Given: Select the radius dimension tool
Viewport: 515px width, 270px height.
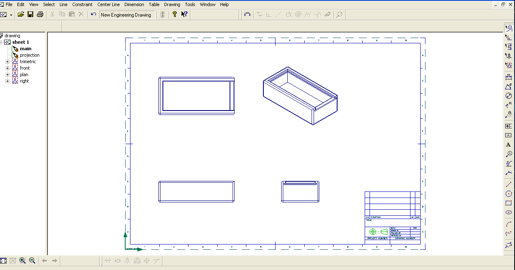Looking at the screenshot, I should [509, 105].
